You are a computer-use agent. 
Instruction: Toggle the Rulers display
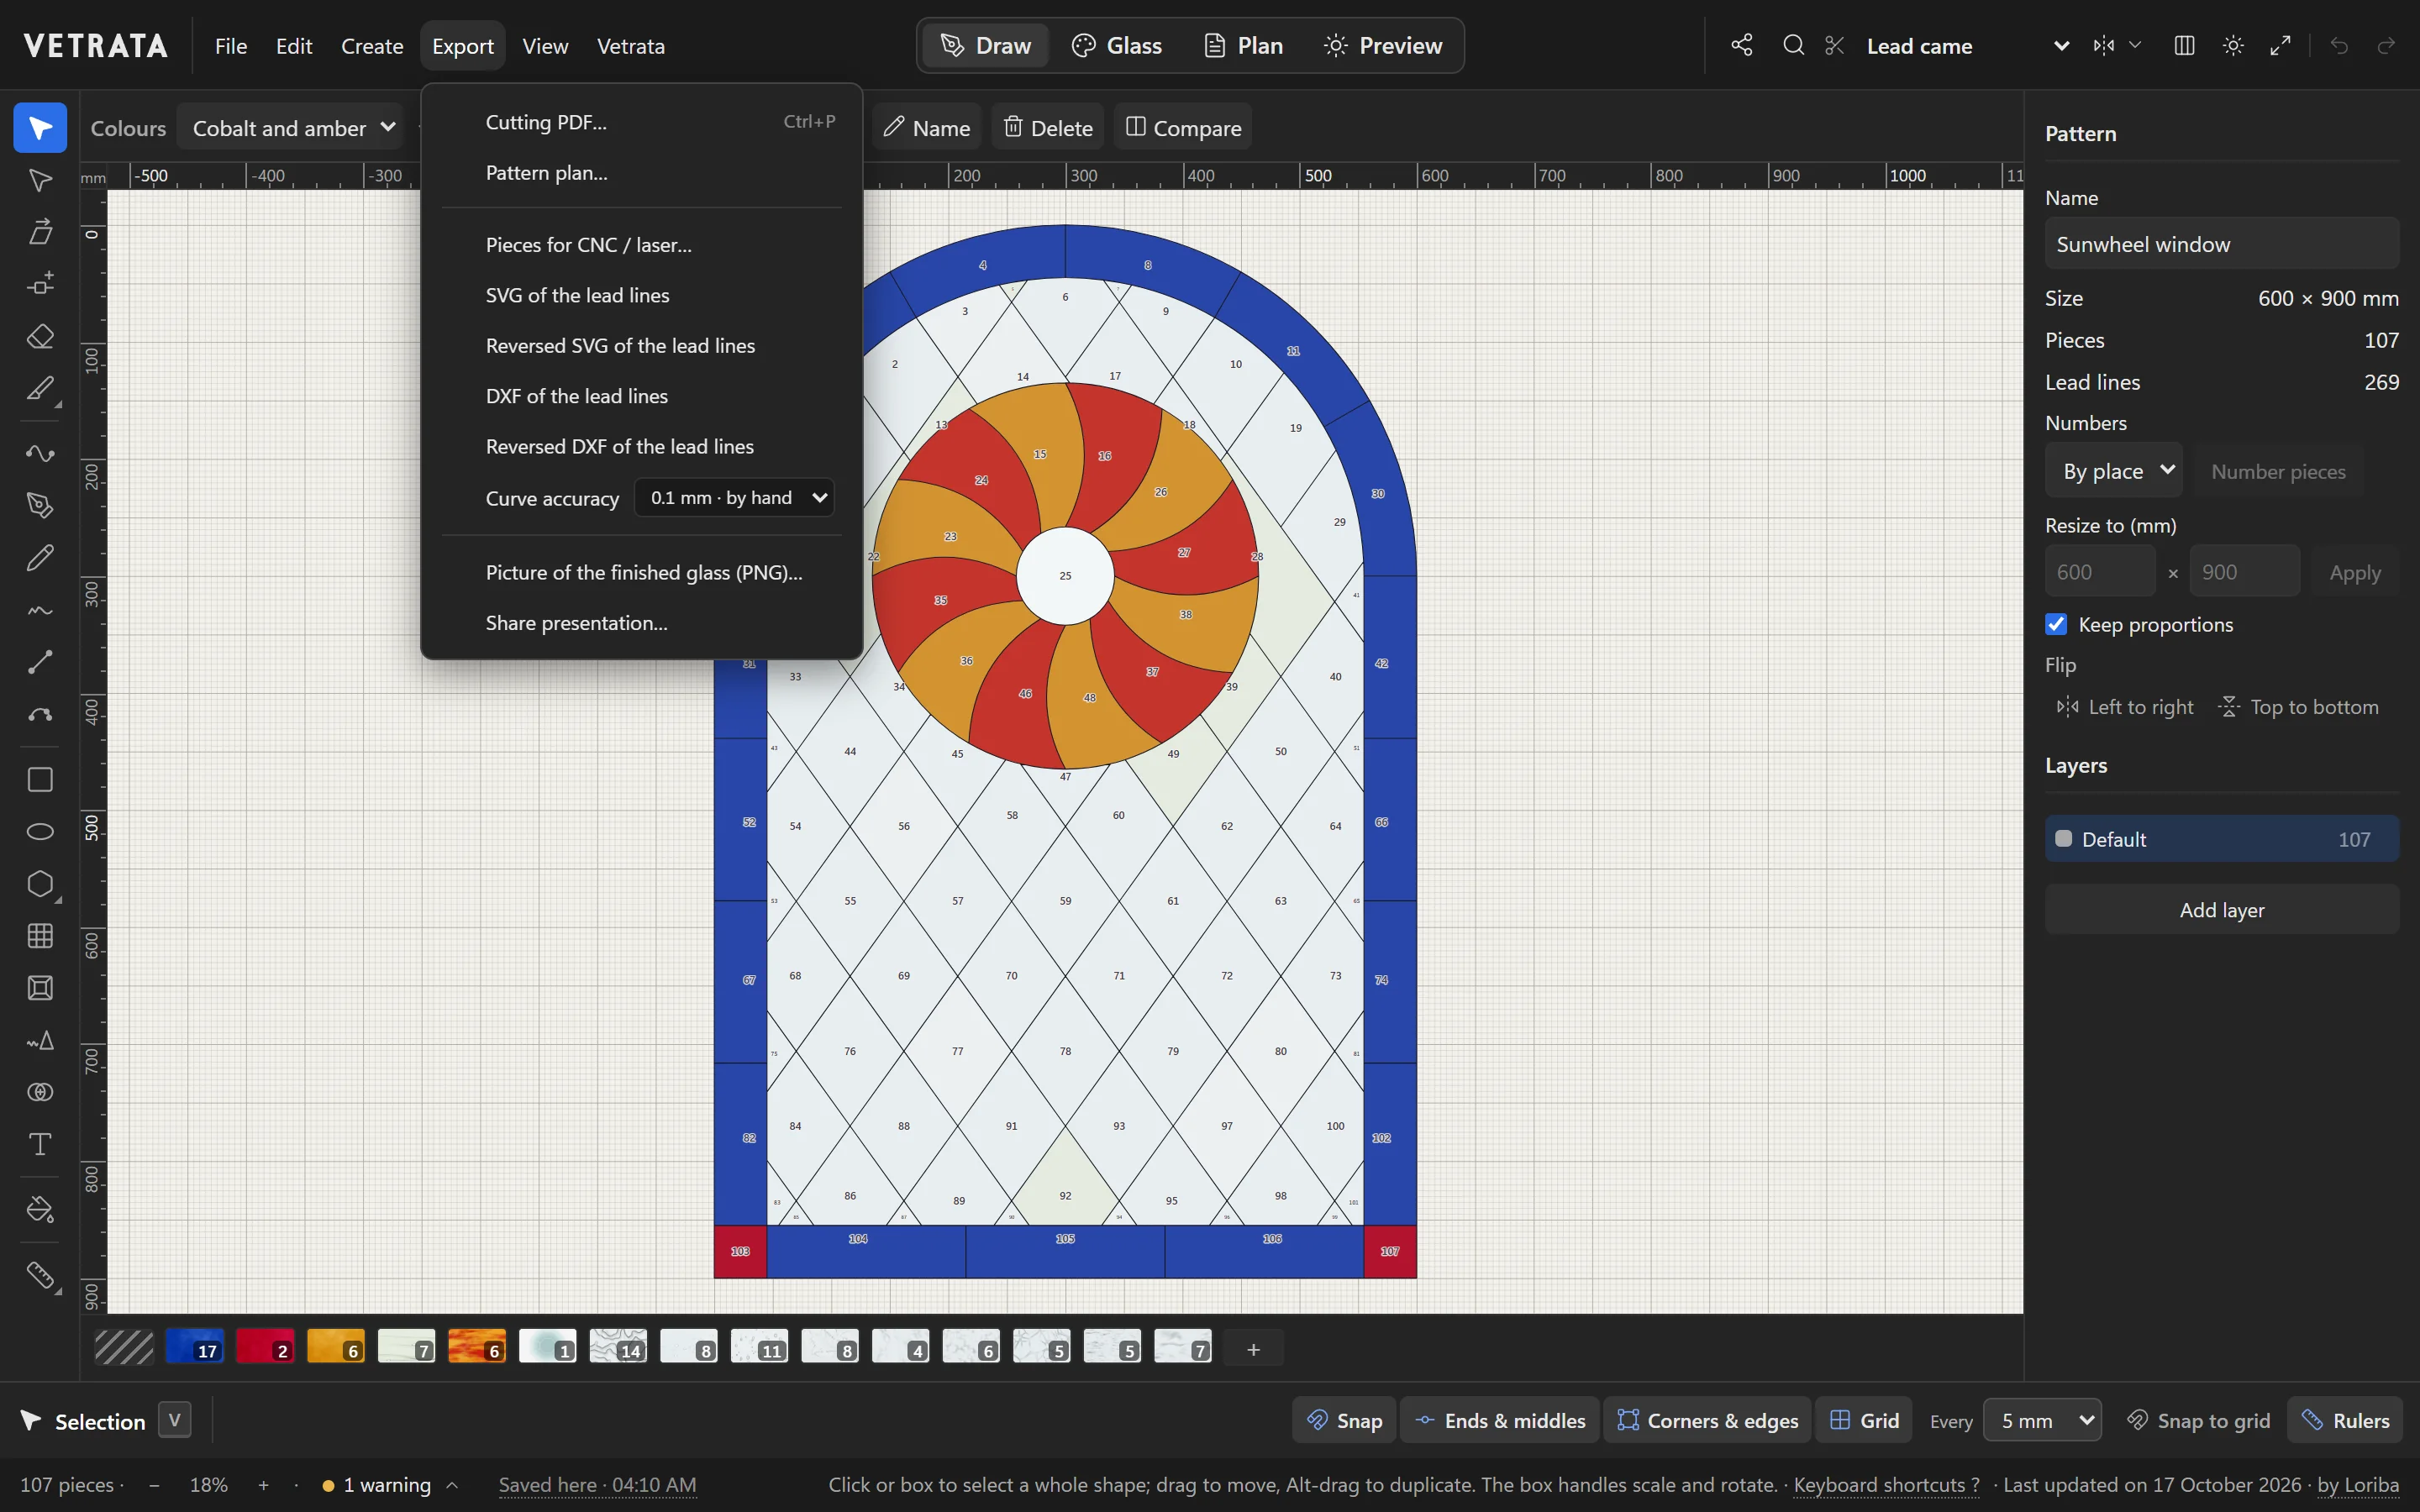click(x=2345, y=1420)
